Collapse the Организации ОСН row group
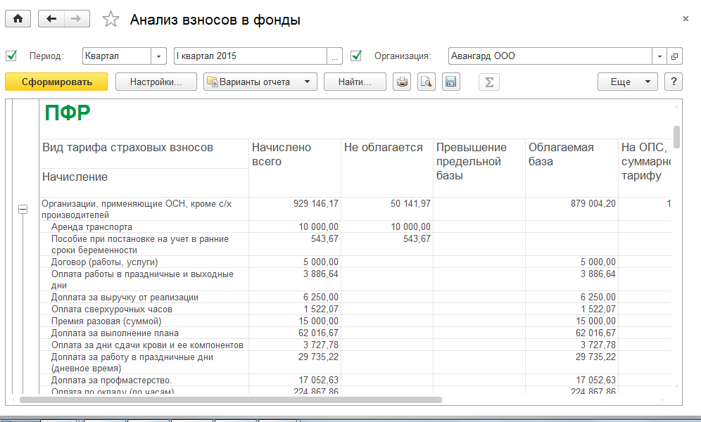 23,210
